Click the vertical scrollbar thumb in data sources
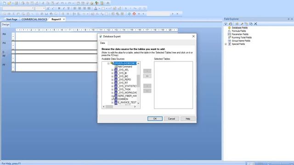The width and height of the screenshot is (294, 165). [138, 81]
